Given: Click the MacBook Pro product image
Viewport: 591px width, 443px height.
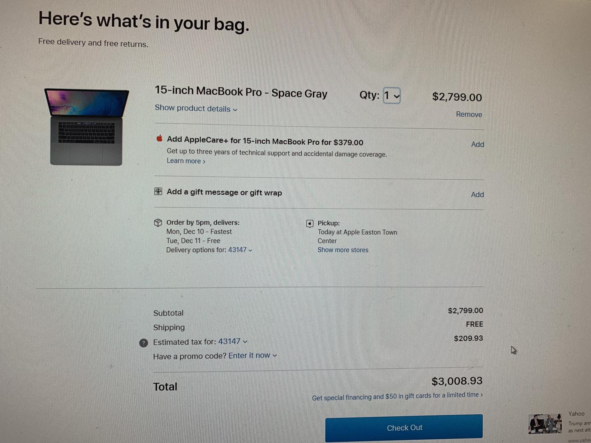Looking at the screenshot, I should click(x=86, y=127).
